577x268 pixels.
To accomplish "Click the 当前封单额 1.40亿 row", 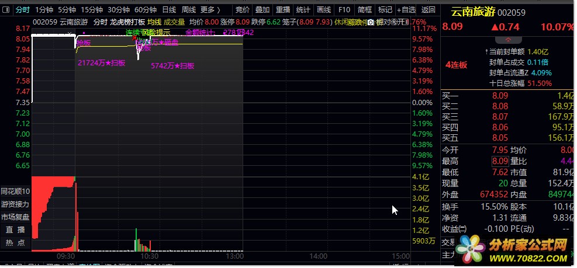I will click(518, 52).
